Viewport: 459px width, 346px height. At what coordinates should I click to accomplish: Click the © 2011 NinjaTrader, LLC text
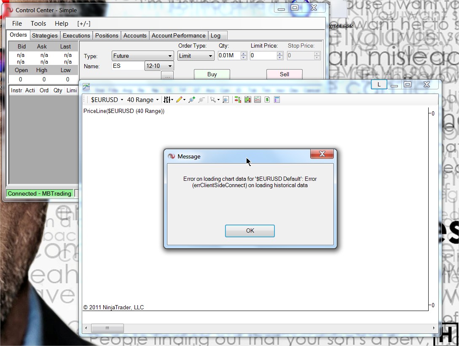click(x=113, y=307)
